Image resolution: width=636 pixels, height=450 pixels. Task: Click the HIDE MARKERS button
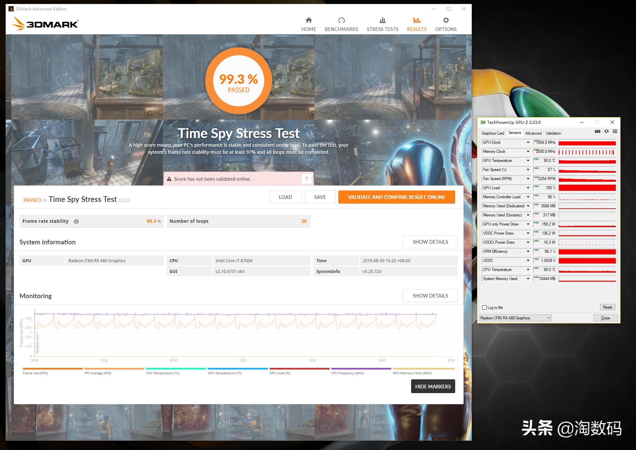click(x=433, y=386)
